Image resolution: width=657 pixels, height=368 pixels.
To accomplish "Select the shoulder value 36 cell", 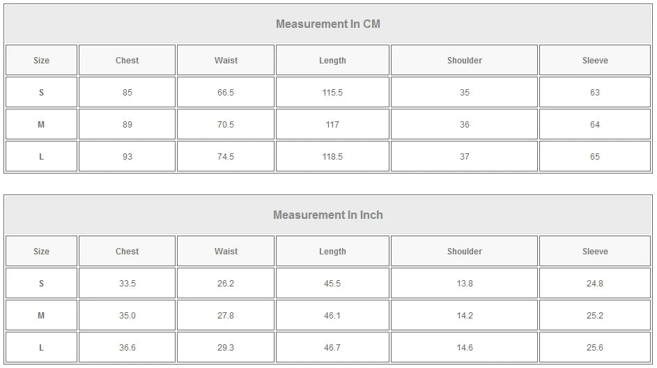I will click(465, 125).
